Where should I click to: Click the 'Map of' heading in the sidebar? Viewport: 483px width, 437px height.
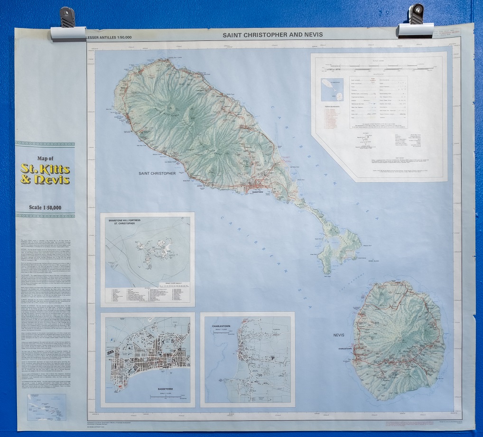pyautogui.click(x=45, y=158)
